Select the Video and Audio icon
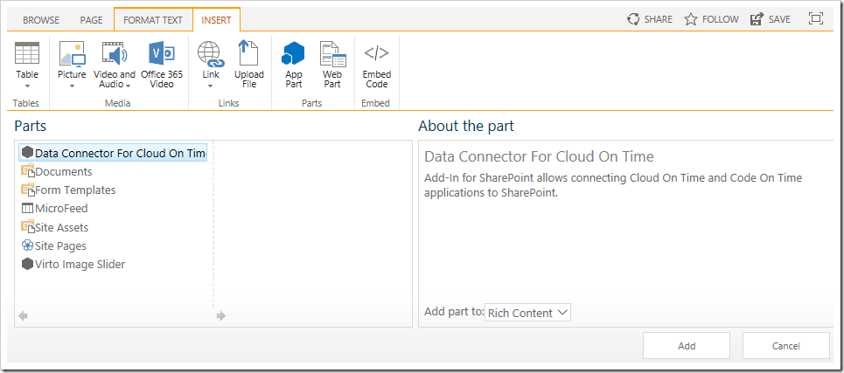 (x=114, y=53)
